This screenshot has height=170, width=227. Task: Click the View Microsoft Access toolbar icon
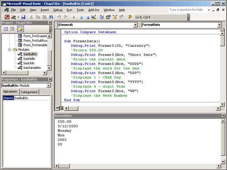click(x=7, y=17)
